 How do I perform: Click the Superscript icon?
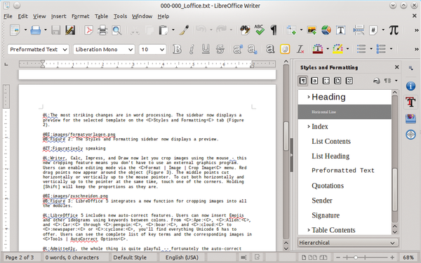click(x=238, y=49)
